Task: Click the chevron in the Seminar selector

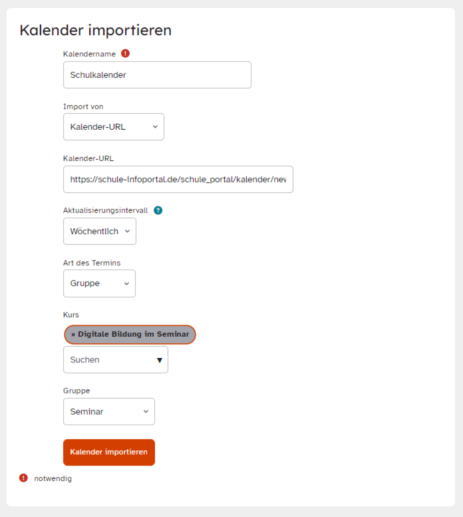Action: [146, 412]
